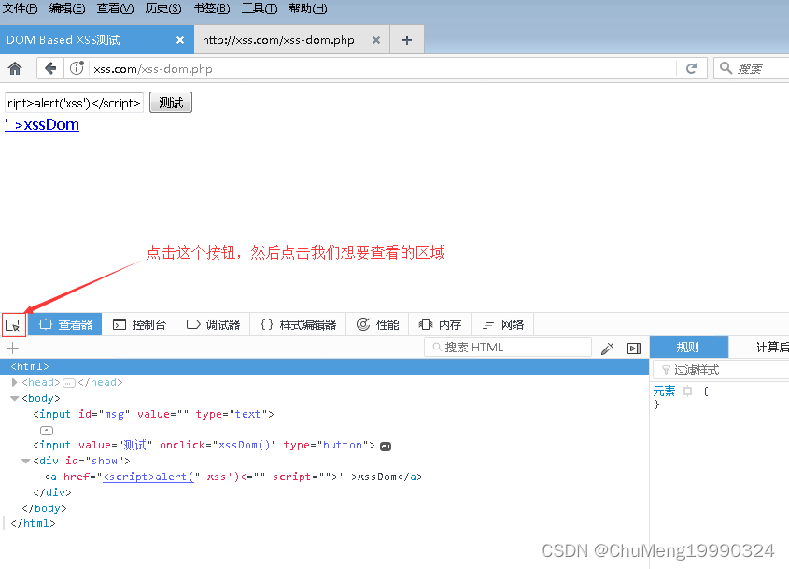This screenshot has width=789, height=569.
Task: Open the 书签 menu
Action: click(212, 8)
